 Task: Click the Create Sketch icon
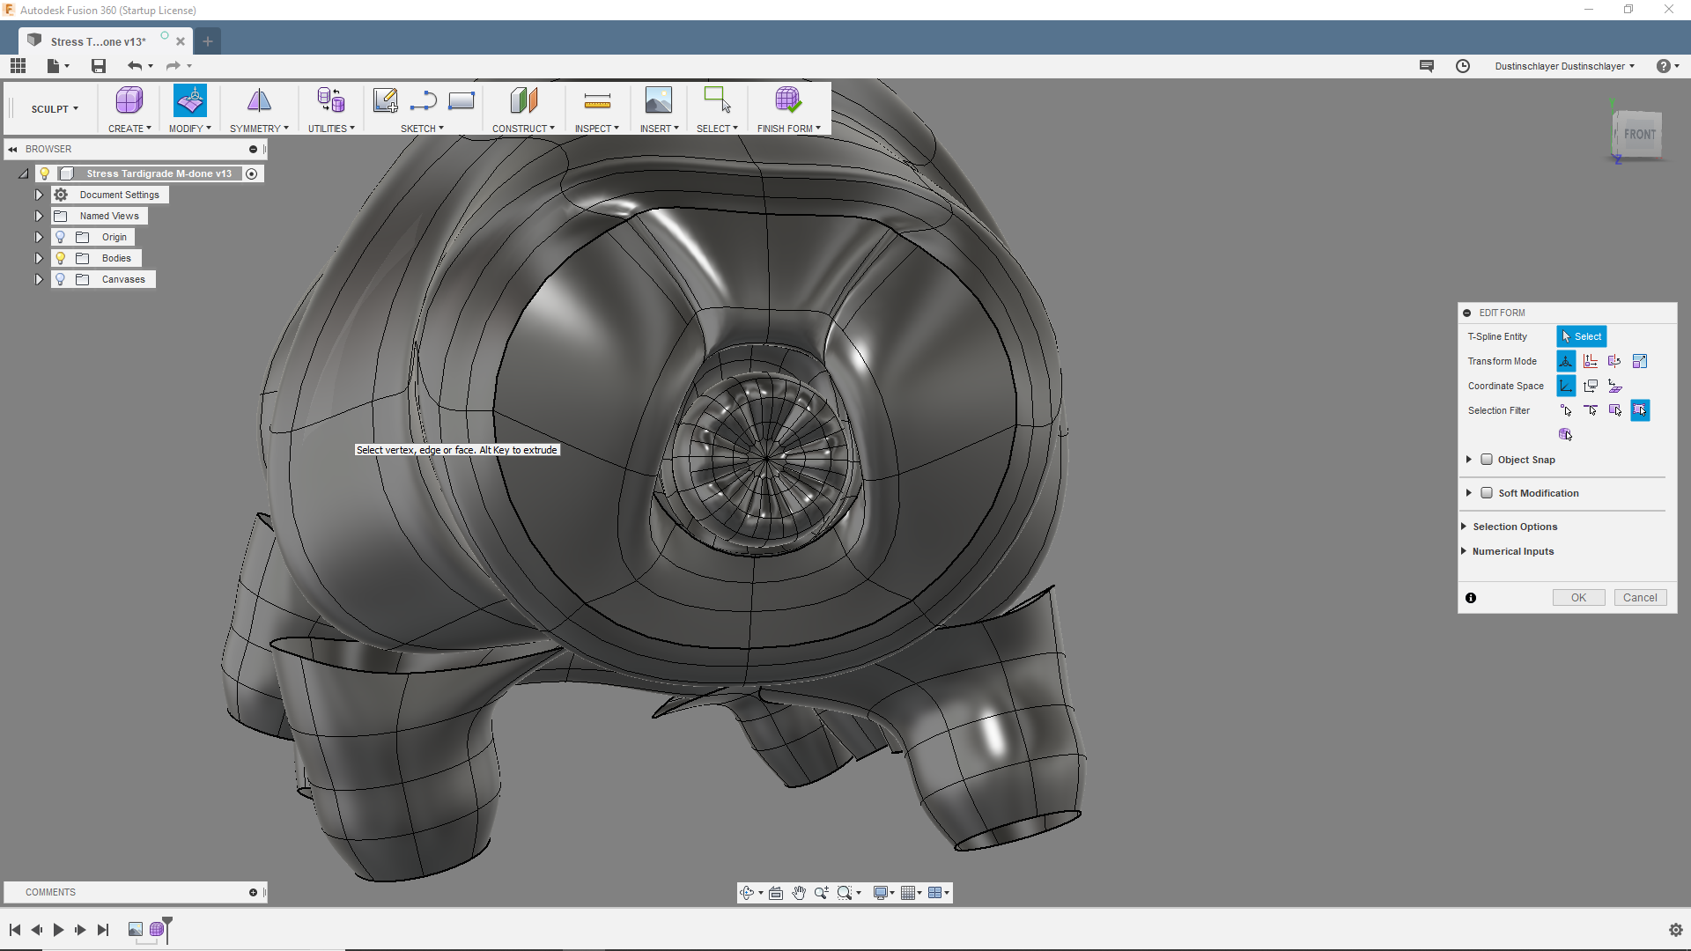pyautogui.click(x=385, y=100)
